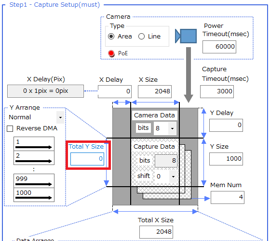This screenshot has width=270, height=241.
Task: Click the Mem Num field showing 4
Action: [x=228, y=197]
